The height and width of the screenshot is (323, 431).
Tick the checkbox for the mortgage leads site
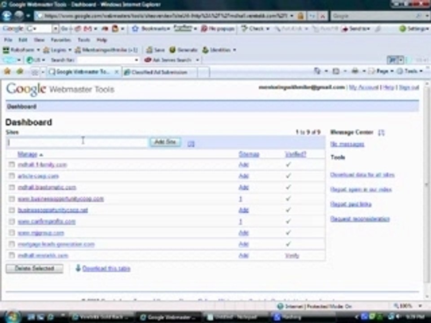pyautogui.click(x=12, y=244)
